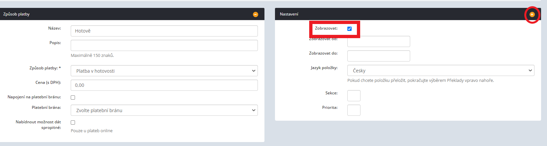Select the Zobrazovat do date field
Viewport: 547px width, 146px height.
[x=378, y=56]
